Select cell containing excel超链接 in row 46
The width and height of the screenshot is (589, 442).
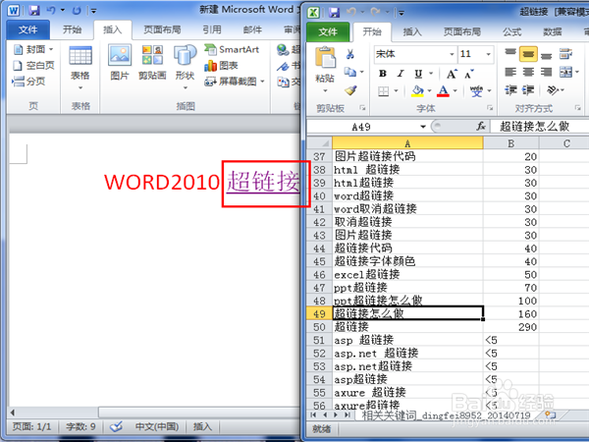point(407,274)
